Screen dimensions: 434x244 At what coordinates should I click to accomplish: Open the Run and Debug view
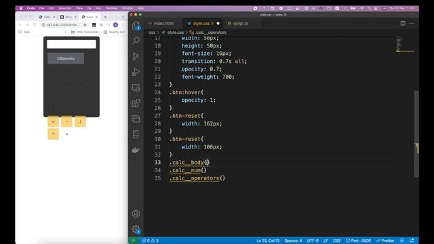pyautogui.click(x=136, y=72)
